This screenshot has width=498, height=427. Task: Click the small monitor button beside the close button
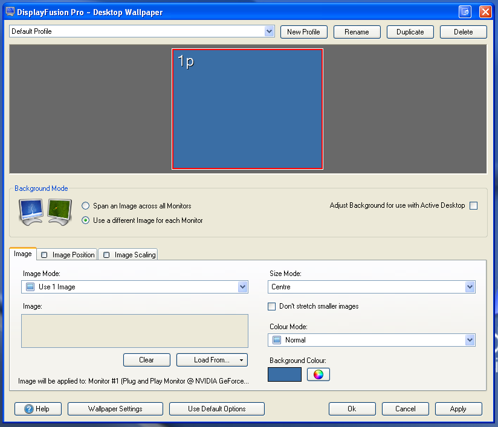[x=465, y=11]
